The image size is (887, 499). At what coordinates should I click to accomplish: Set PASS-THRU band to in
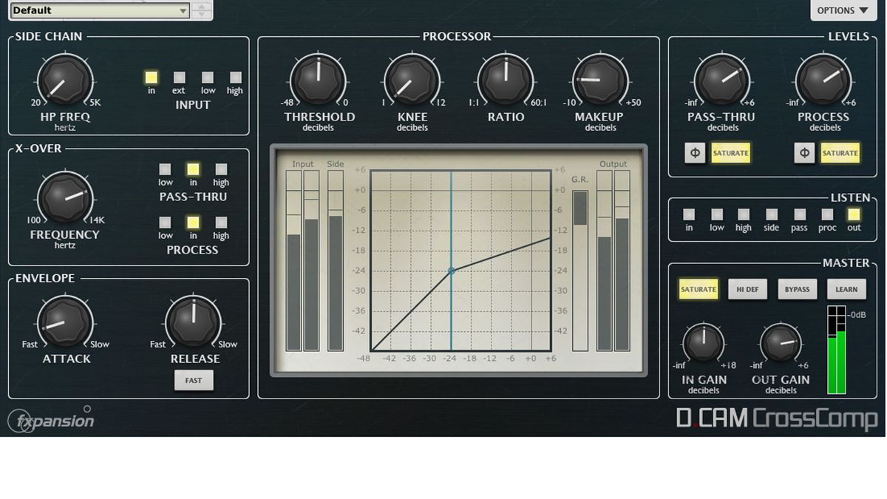point(193,169)
